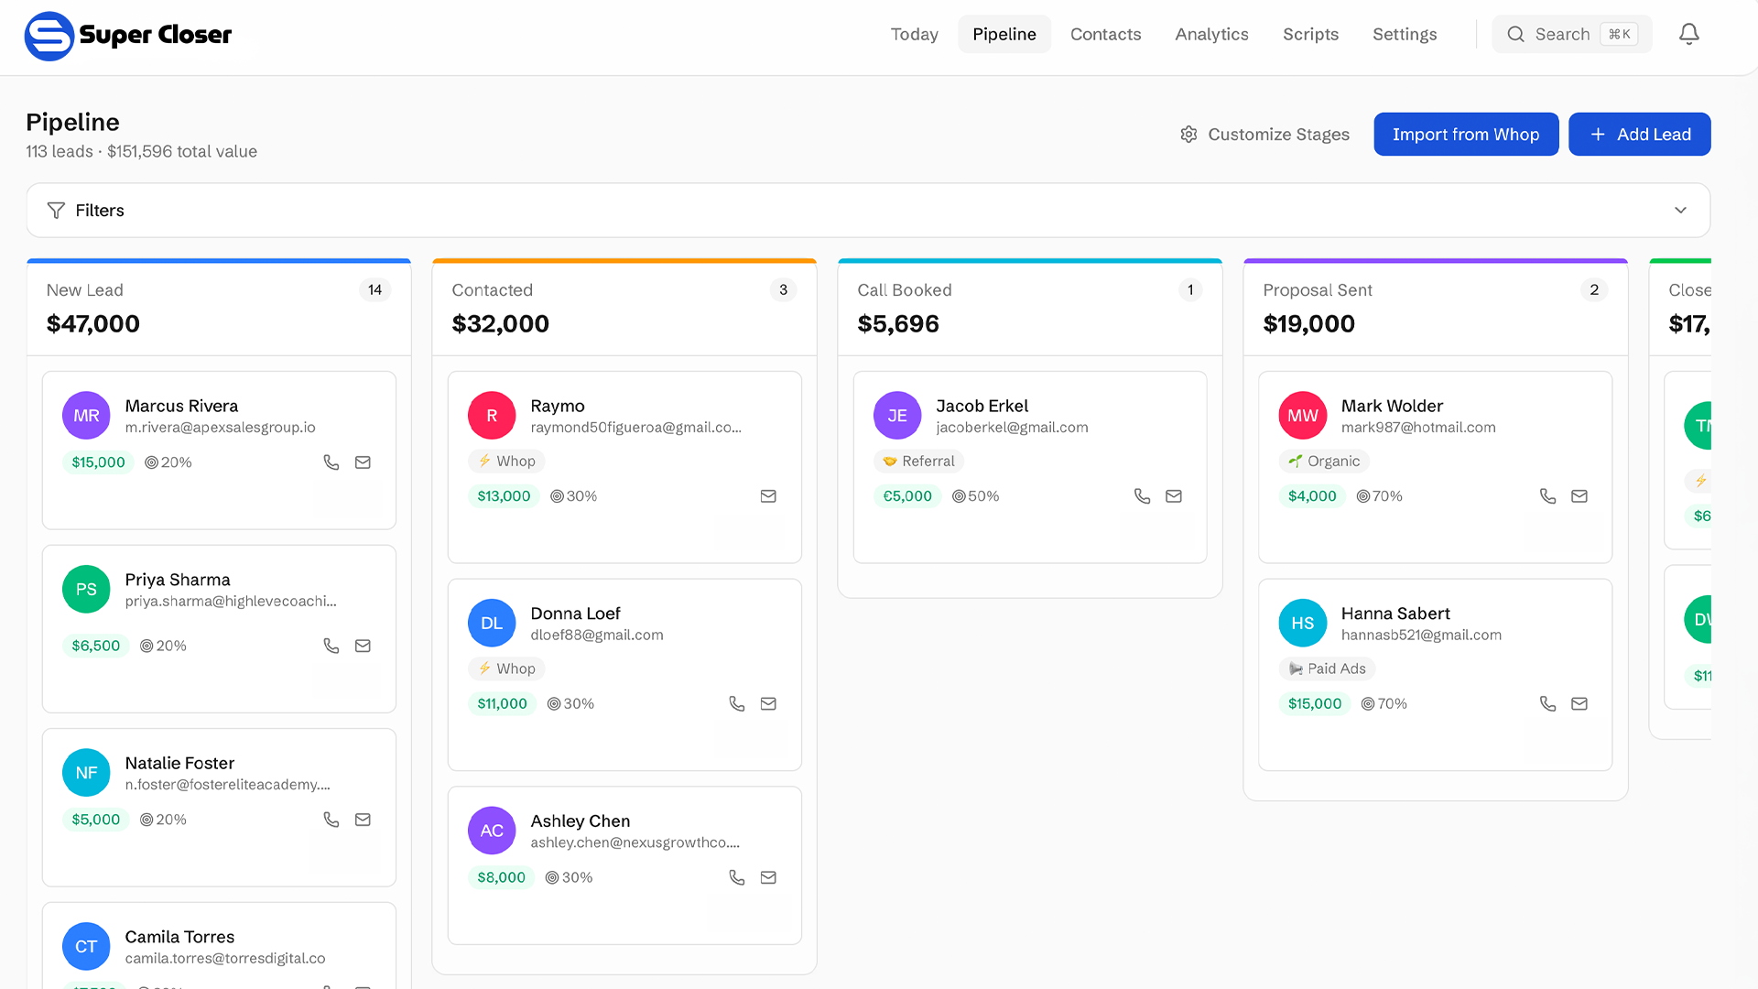The width and height of the screenshot is (1758, 989).
Task: Click the JE avatar for Jacob Erkel
Action: (x=897, y=416)
